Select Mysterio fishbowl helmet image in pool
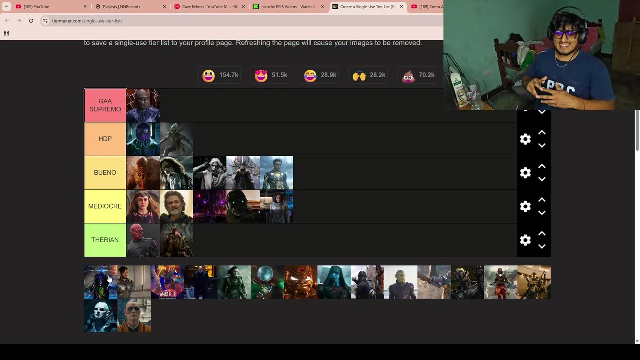The height and width of the screenshot is (360, 640). coord(267,282)
